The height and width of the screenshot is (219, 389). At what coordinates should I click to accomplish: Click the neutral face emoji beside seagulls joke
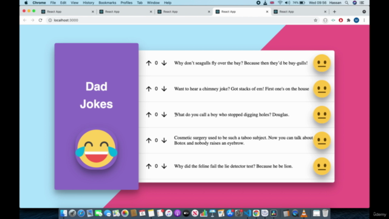(322, 63)
